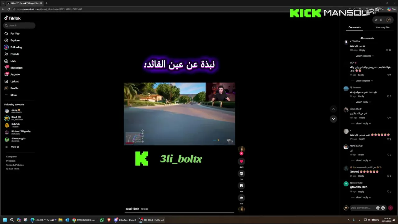Expand Terms & Policies footer section

(x=15, y=165)
